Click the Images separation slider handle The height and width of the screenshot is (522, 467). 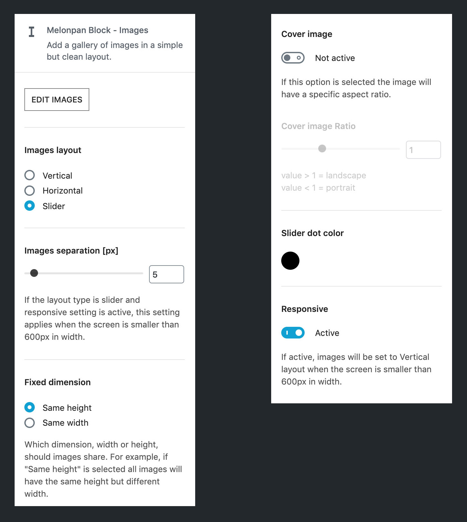(x=34, y=273)
